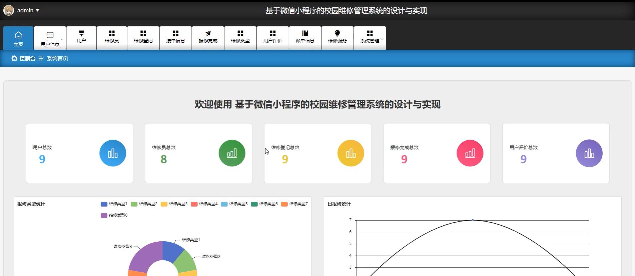Click the home icon beside 控制台
635x276 pixels.
pyautogui.click(x=14, y=58)
